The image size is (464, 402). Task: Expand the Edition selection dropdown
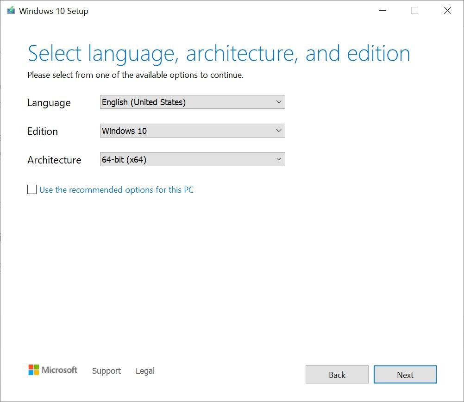(192, 131)
